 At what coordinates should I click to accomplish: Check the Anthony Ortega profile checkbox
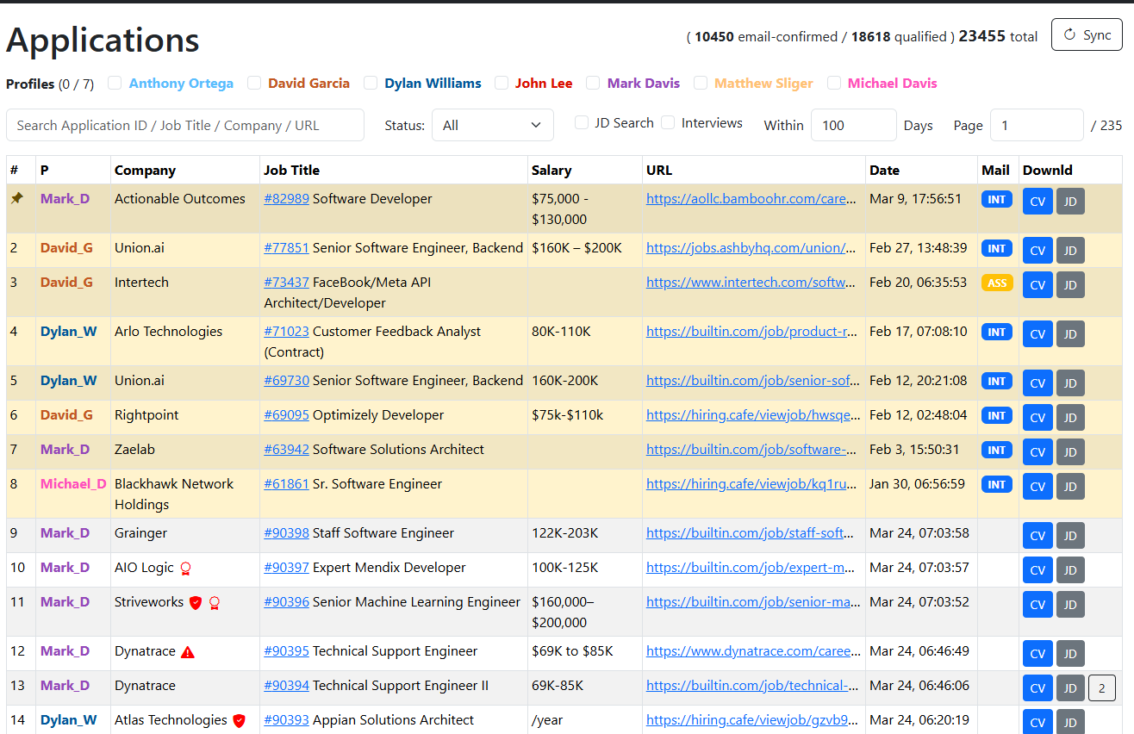click(x=115, y=82)
